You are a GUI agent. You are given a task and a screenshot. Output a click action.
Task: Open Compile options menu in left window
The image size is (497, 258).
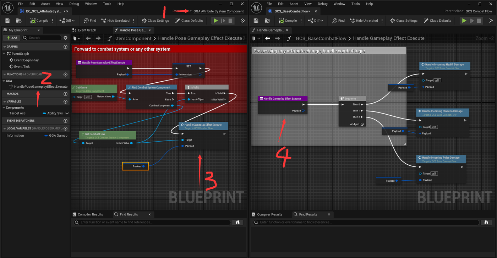tap(53, 21)
